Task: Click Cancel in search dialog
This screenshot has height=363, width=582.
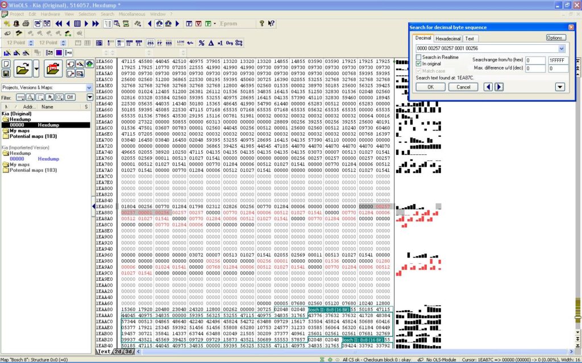Action: (x=463, y=87)
